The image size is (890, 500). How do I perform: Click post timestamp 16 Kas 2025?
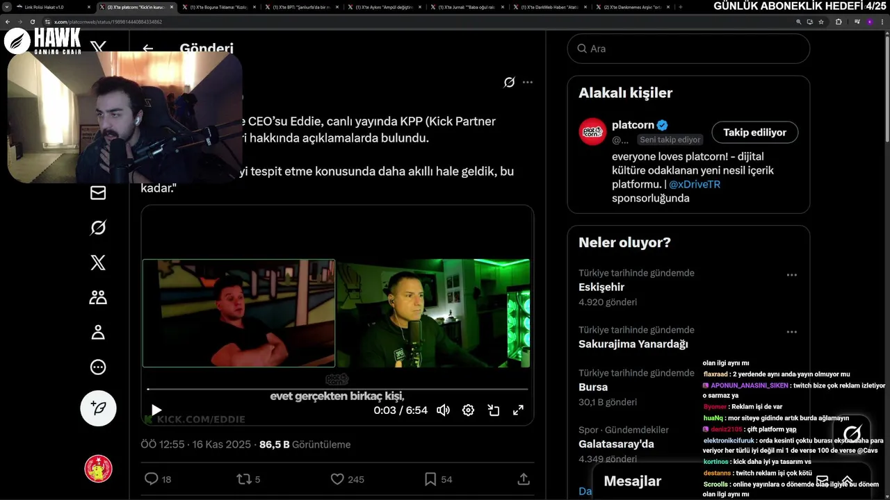click(x=197, y=444)
